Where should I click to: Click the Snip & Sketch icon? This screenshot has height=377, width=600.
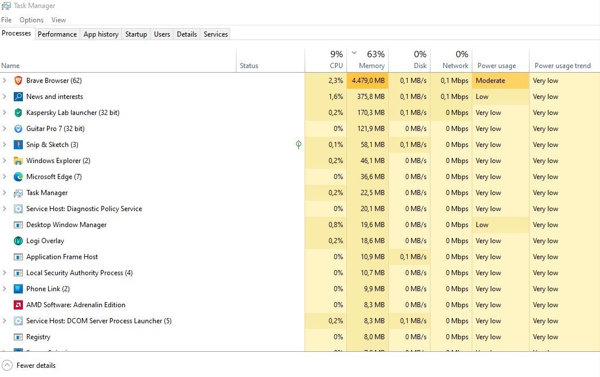tap(18, 145)
